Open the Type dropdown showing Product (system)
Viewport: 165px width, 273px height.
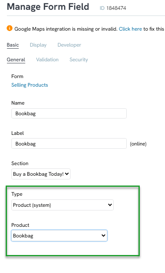click(x=62, y=205)
